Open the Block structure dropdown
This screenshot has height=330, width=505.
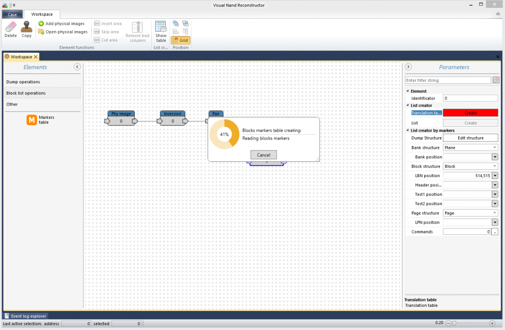pos(470,166)
